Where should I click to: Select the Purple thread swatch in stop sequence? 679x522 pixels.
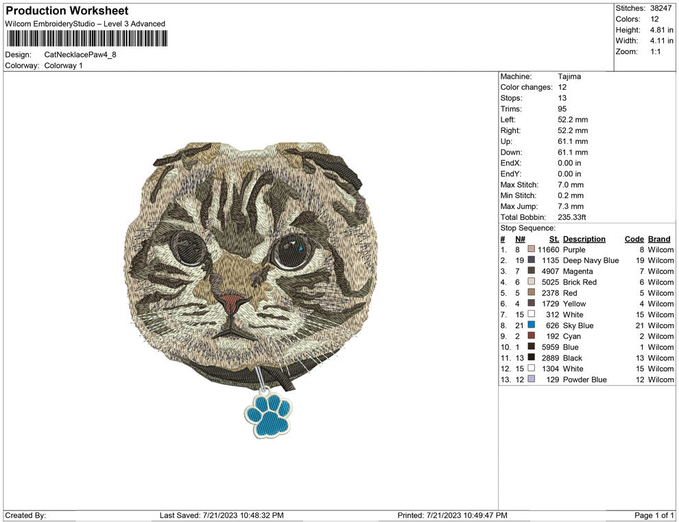[531, 249]
